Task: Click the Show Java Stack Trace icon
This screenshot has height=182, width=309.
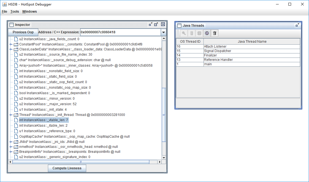Action: [x=199, y=33]
